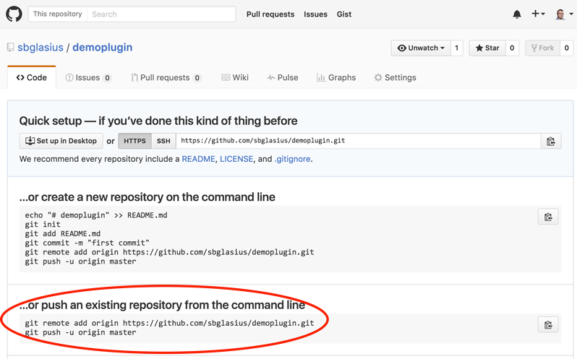Screen dimensions: 577x359
Task: Focus the repository Search field
Action: tap(161, 14)
